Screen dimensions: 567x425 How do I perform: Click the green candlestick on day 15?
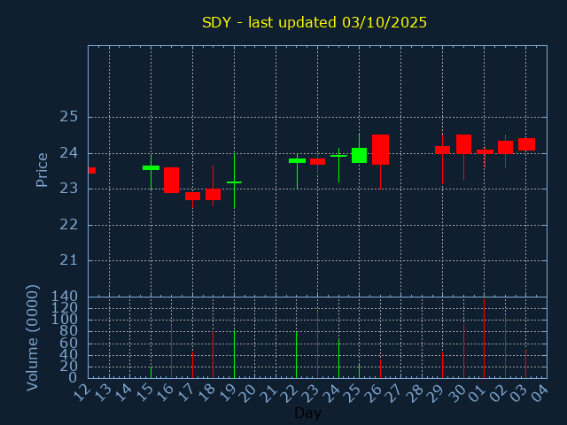pos(151,167)
